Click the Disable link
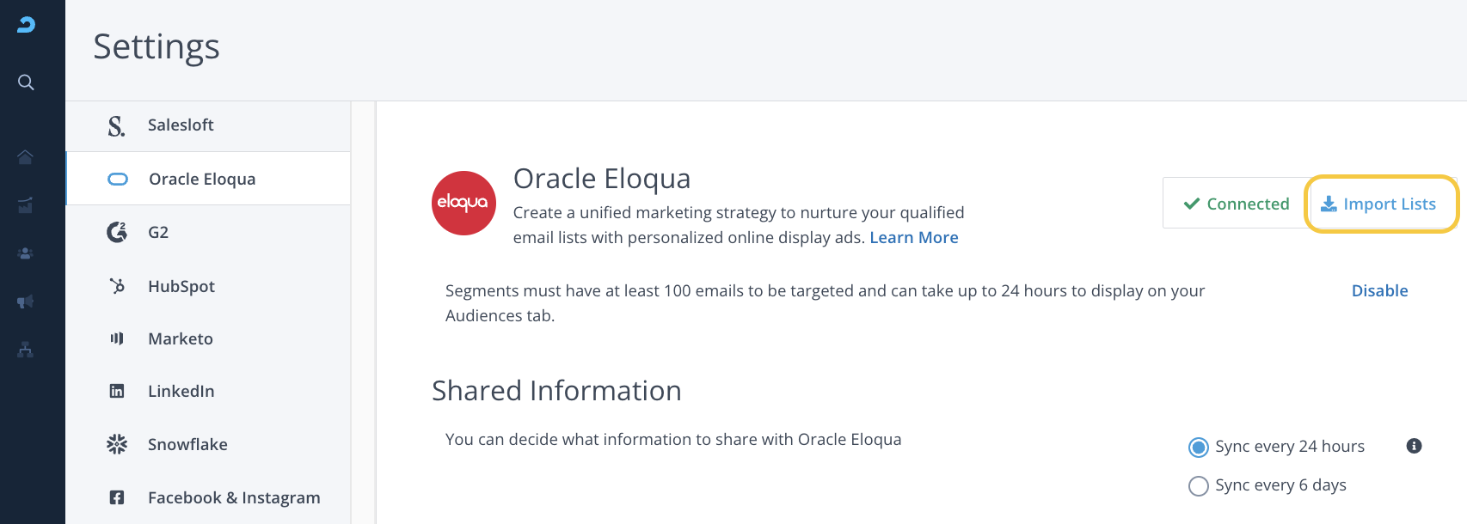1467x524 pixels. pos(1379,290)
